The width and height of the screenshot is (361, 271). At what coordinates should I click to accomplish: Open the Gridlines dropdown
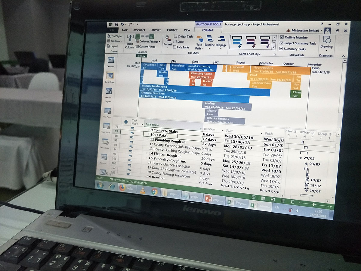115,41
